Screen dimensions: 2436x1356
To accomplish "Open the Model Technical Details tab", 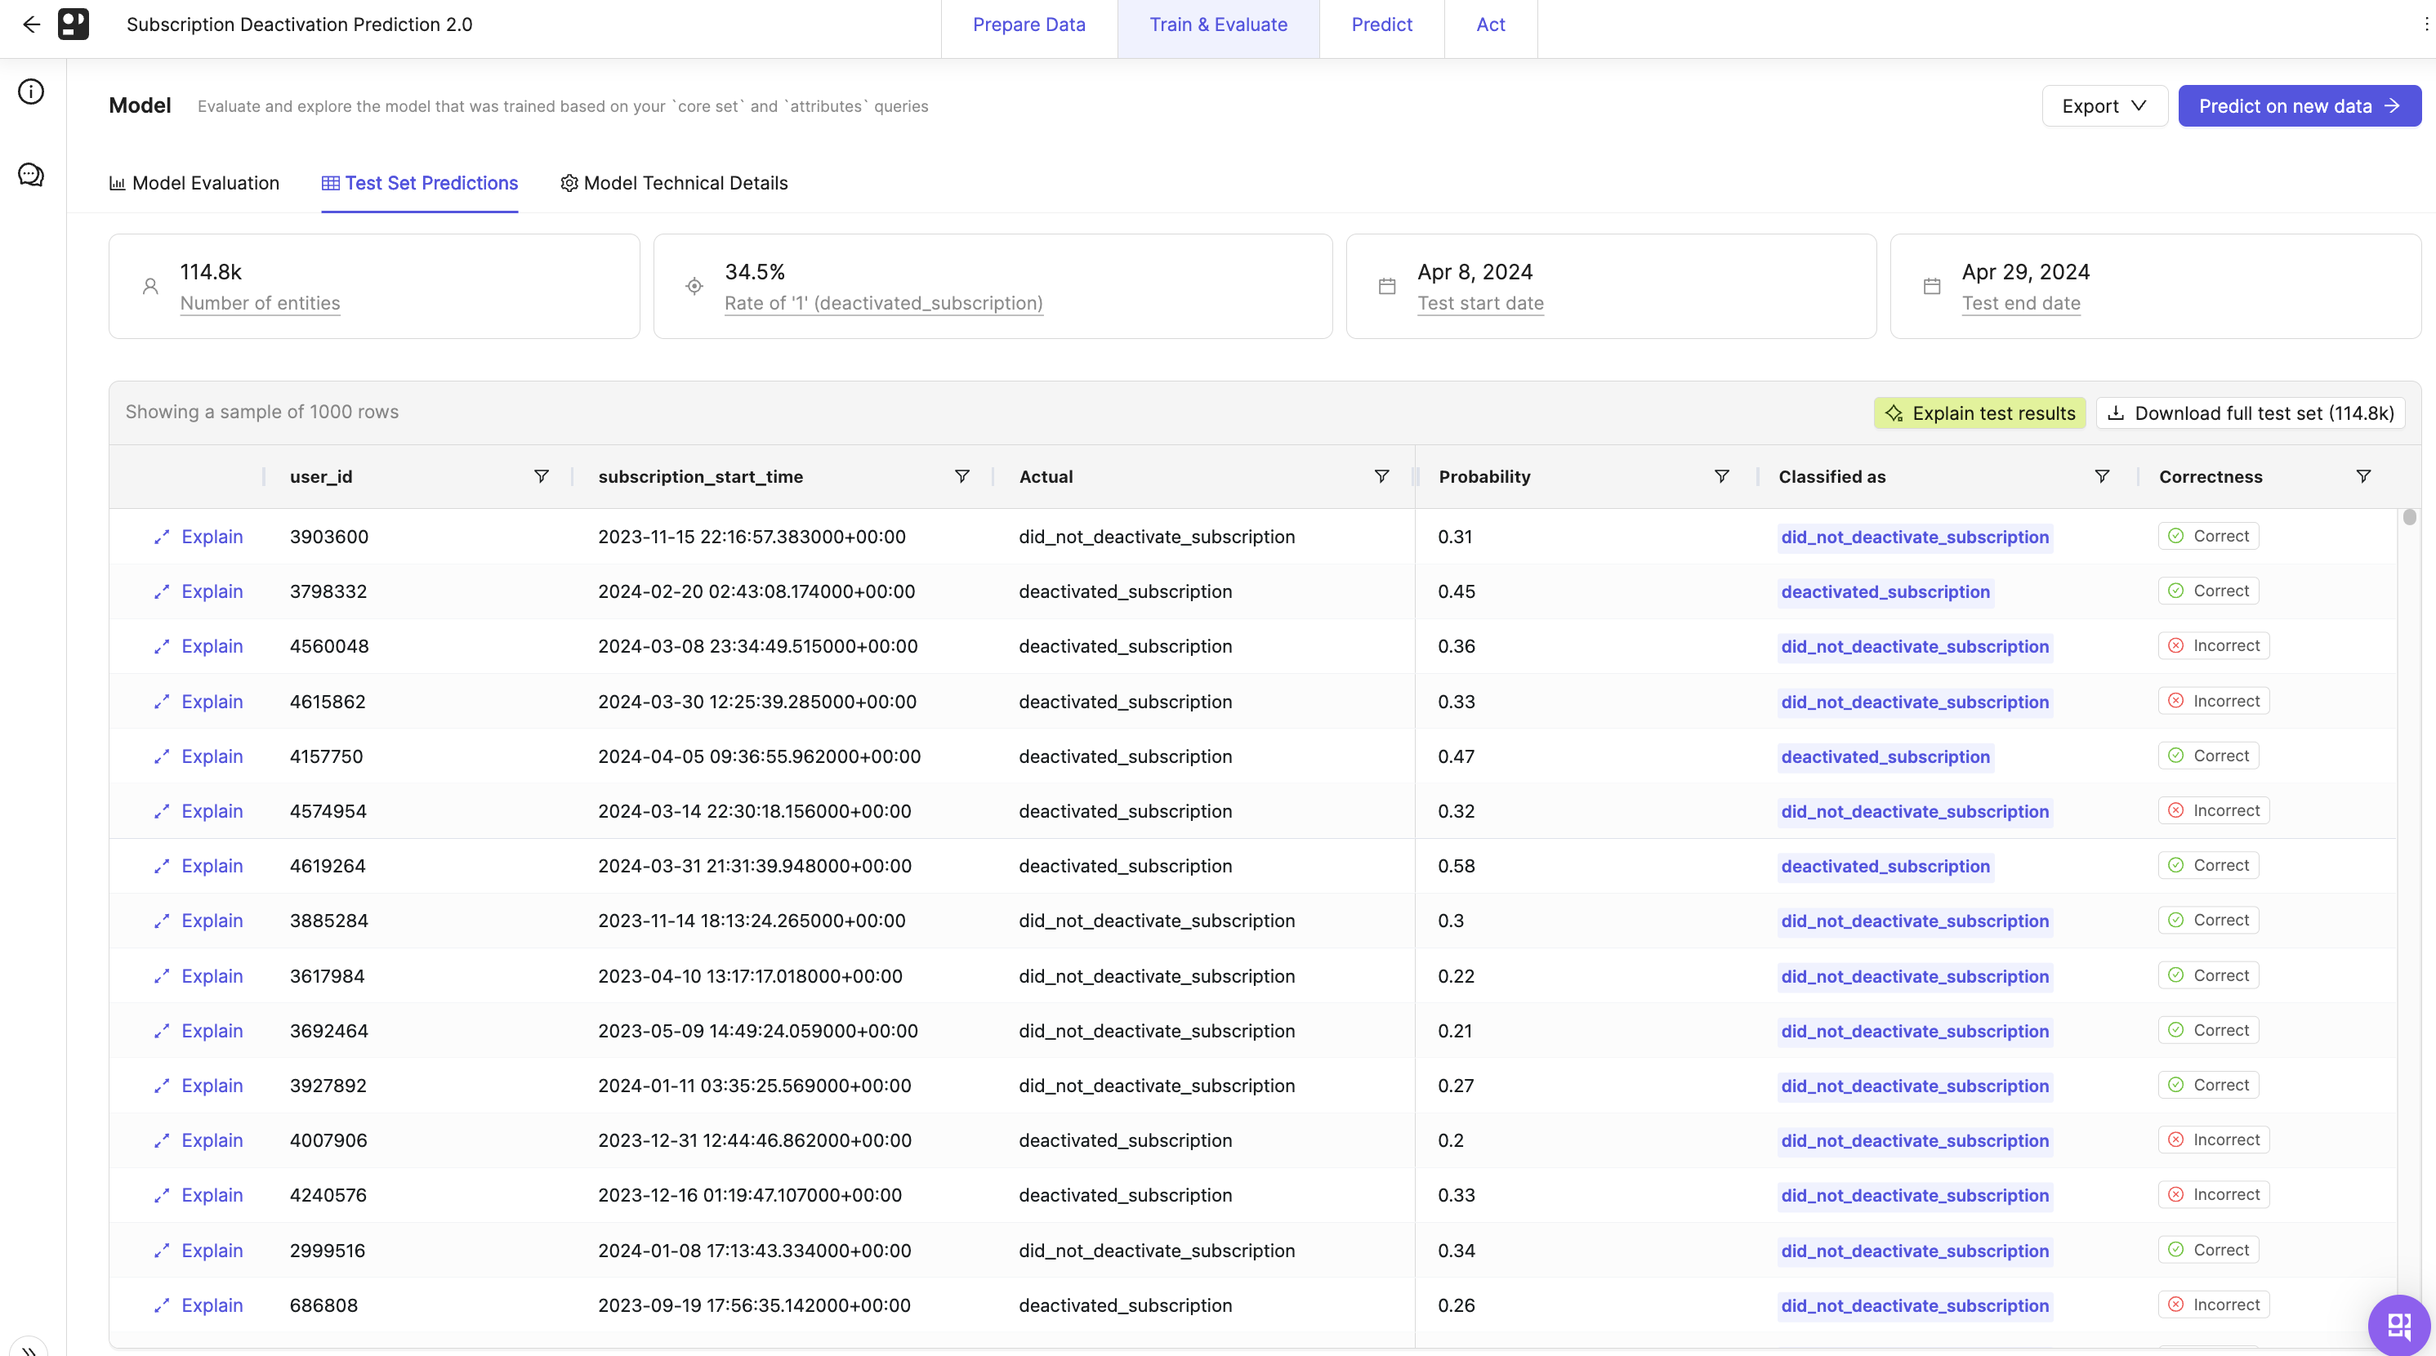I will (673, 184).
